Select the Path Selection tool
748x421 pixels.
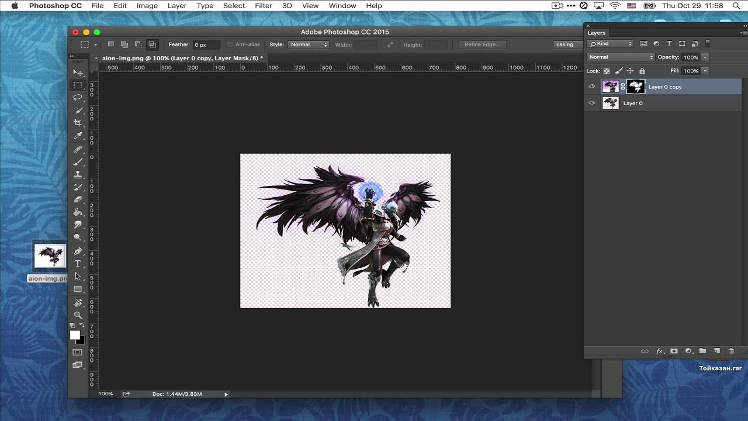coord(78,277)
